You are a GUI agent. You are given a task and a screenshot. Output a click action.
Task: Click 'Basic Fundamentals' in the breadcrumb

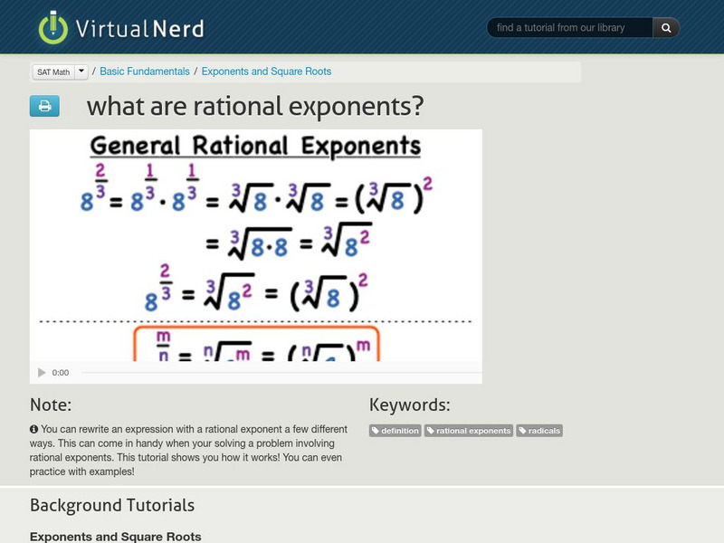[145, 71]
